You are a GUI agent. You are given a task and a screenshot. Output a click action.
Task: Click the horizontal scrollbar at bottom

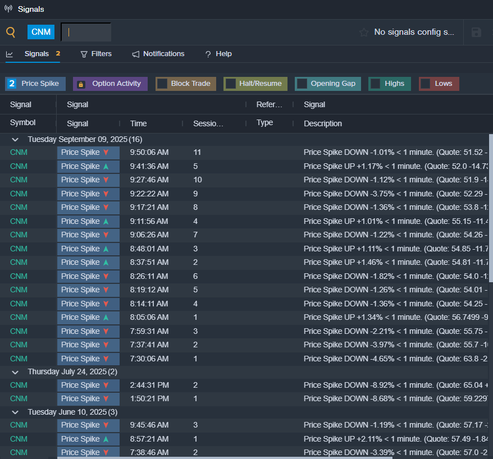click(225, 458)
